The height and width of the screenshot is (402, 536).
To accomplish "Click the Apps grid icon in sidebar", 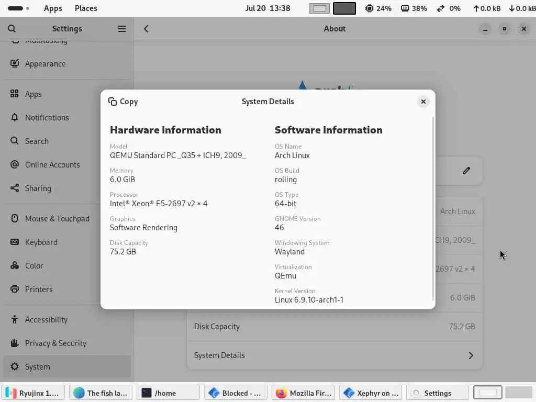I will point(14,94).
